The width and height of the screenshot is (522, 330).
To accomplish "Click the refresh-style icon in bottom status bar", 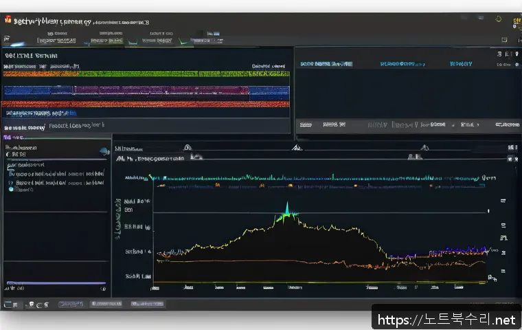I will [x=39, y=303].
